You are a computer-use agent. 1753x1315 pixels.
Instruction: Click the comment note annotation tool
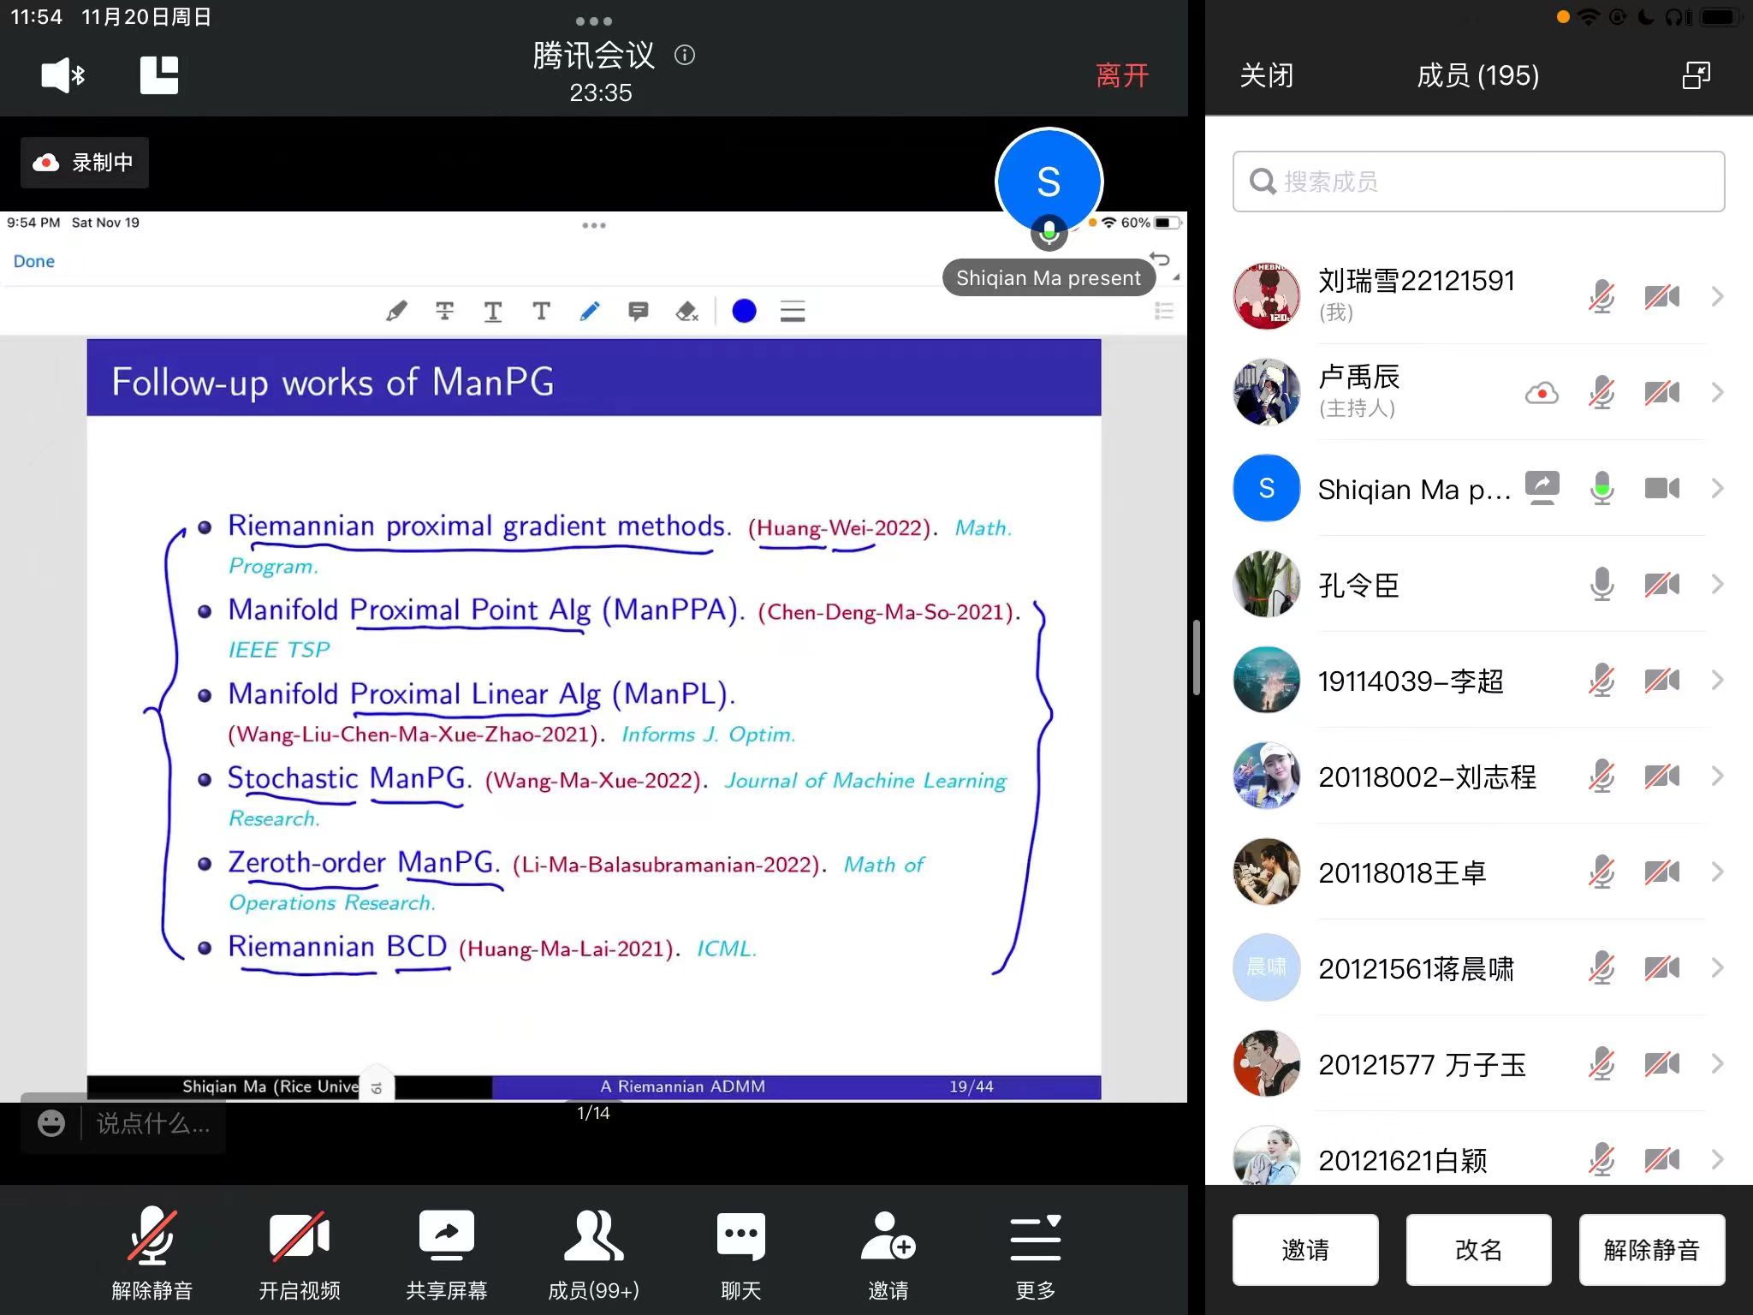[638, 312]
